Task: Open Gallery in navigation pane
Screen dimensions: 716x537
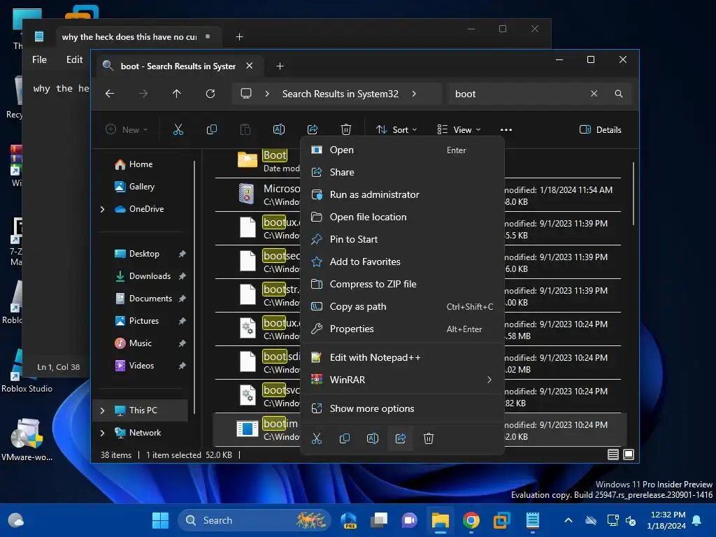Action: point(140,187)
